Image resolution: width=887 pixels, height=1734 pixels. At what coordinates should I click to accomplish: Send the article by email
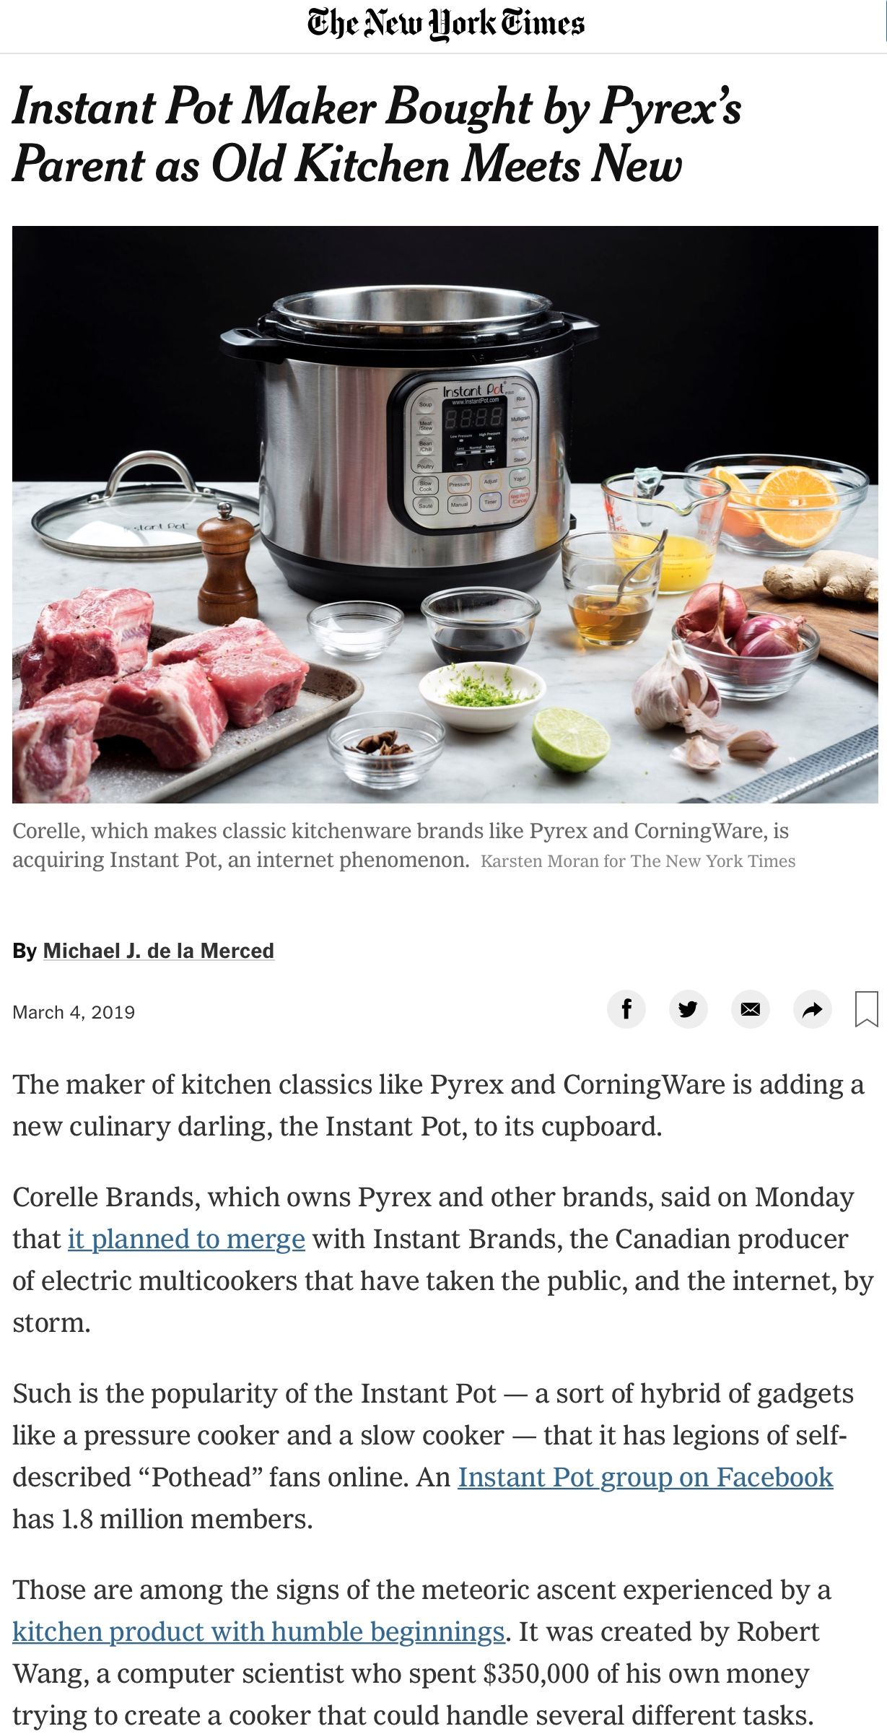pyautogui.click(x=750, y=1008)
